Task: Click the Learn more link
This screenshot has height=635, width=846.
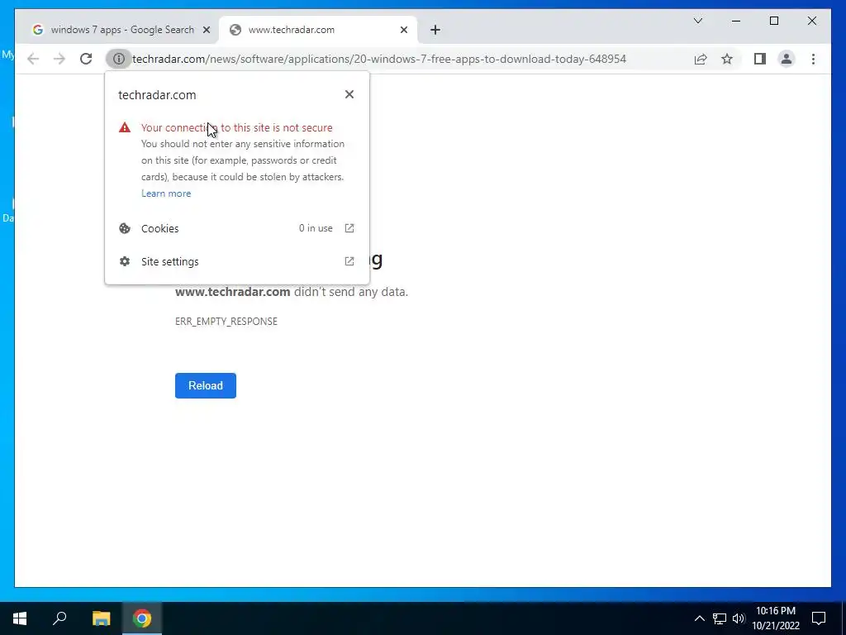Action: click(166, 193)
